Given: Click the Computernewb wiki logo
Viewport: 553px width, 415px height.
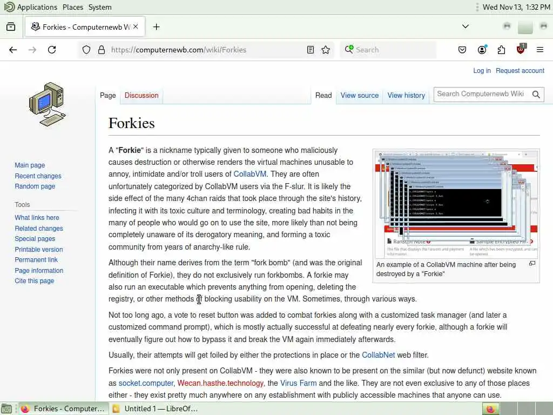Looking at the screenshot, I should (x=48, y=104).
